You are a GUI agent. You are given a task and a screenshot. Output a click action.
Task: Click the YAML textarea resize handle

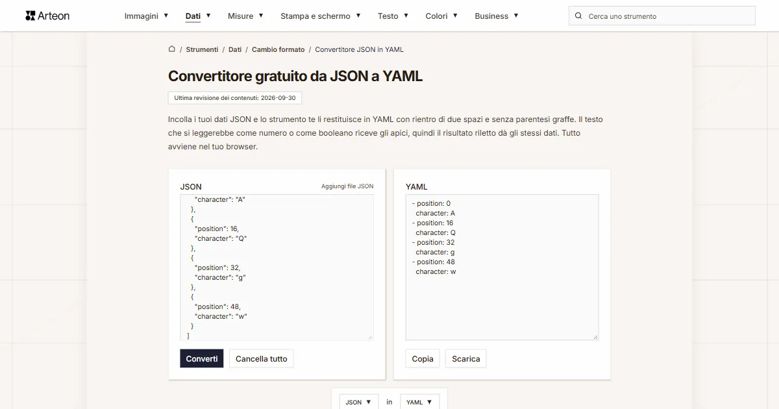(x=595, y=337)
